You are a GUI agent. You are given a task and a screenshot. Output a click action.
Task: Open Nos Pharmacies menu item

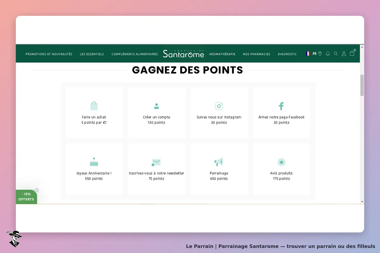256,54
